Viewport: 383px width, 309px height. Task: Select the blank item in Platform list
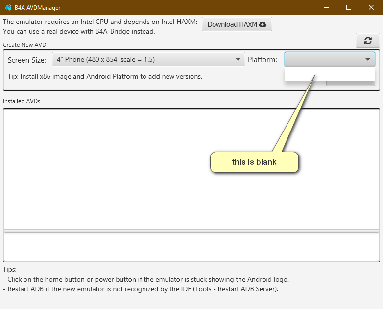pos(330,74)
